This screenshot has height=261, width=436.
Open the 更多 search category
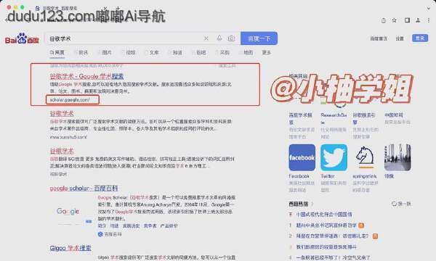click(x=267, y=52)
